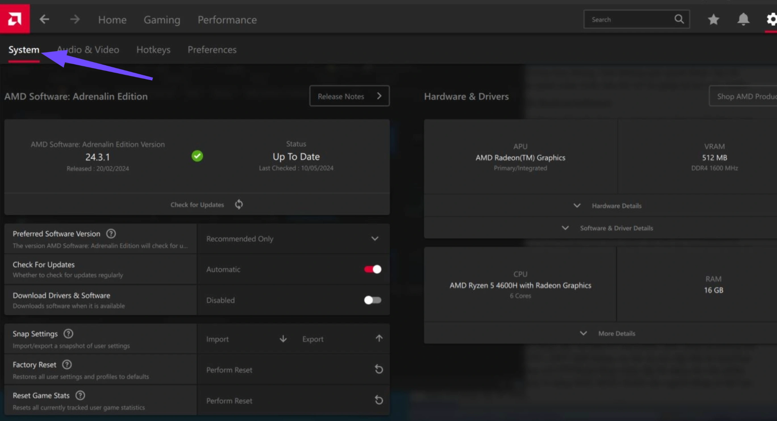Click the Reset Game Stats circular arrow icon
Image resolution: width=777 pixels, height=421 pixels.
click(x=379, y=400)
